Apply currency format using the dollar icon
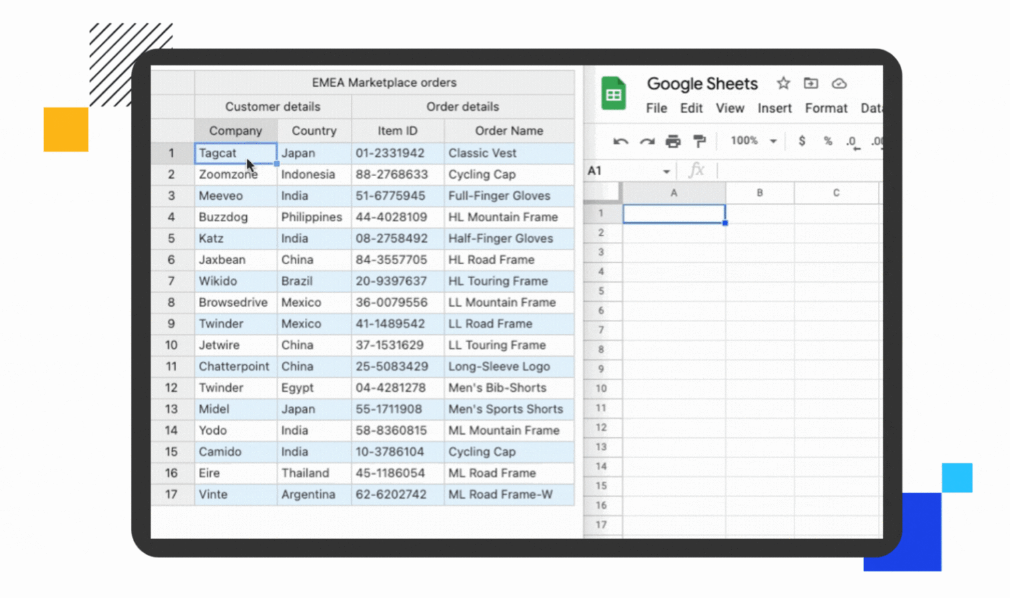Screen dimensions: 1010x598 (x=801, y=141)
